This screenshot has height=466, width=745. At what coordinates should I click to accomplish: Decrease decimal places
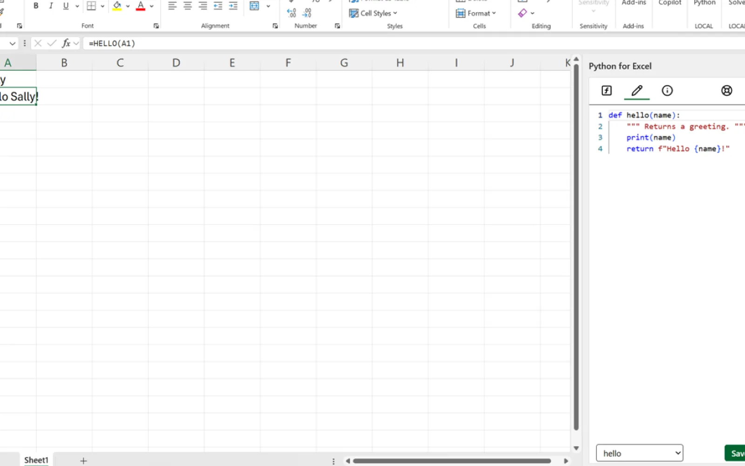click(307, 13)
